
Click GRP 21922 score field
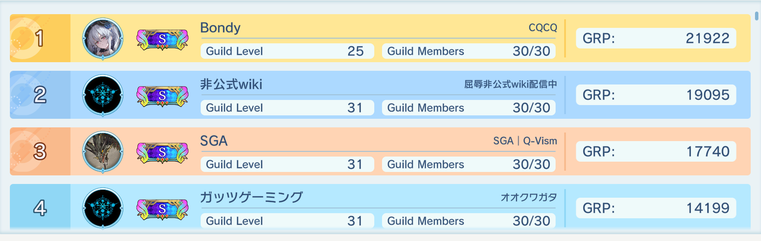tap(656, 38)
